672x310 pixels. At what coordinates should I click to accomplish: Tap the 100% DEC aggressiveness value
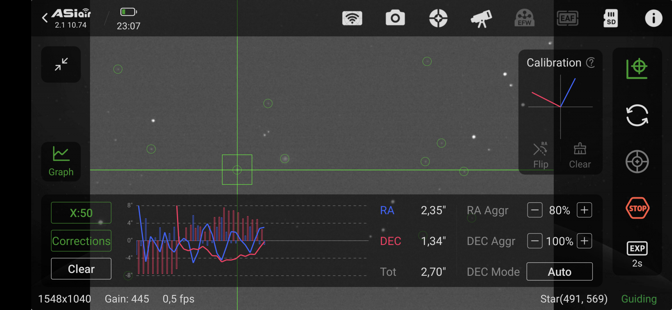coord(559,241)
